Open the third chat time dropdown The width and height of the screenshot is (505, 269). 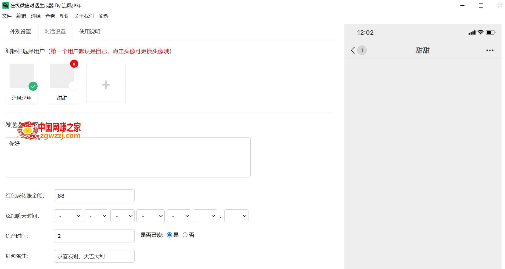pos(122,216)
